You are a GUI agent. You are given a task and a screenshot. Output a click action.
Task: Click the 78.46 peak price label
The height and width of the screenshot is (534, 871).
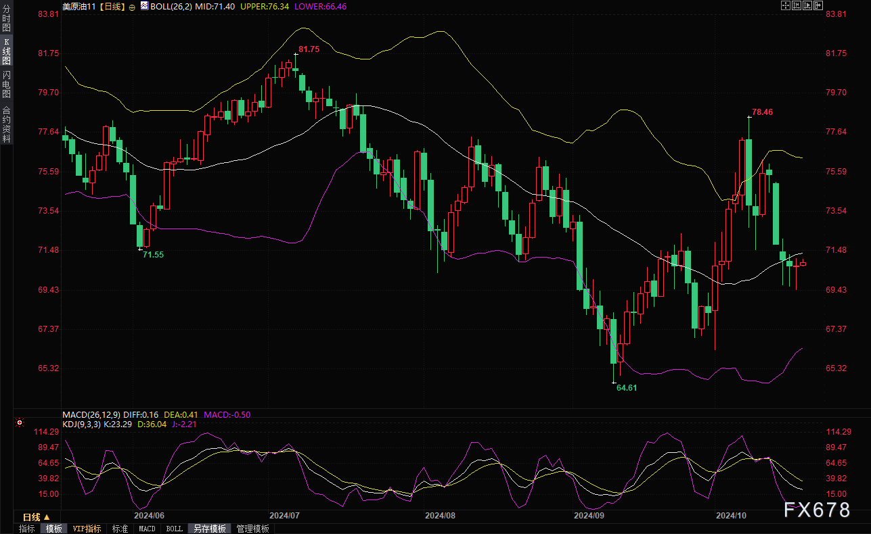point(762,112)
